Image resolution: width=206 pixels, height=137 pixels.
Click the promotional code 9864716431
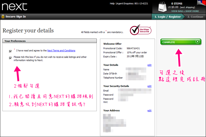click(x=133, y=48)
